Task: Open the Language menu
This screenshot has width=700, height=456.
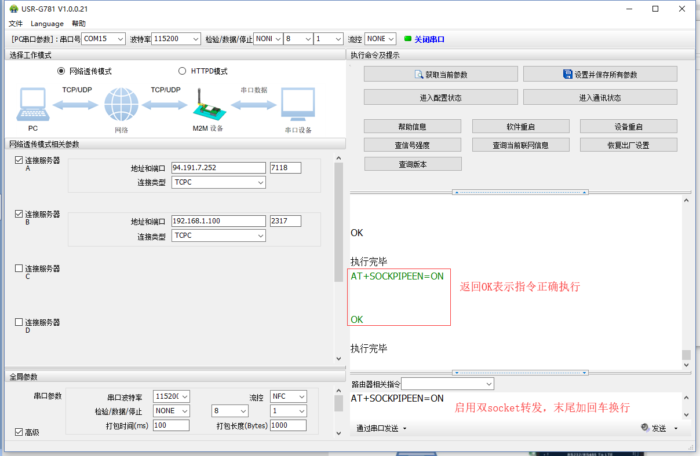Action: pyautogui.click(x=47, y=24)
